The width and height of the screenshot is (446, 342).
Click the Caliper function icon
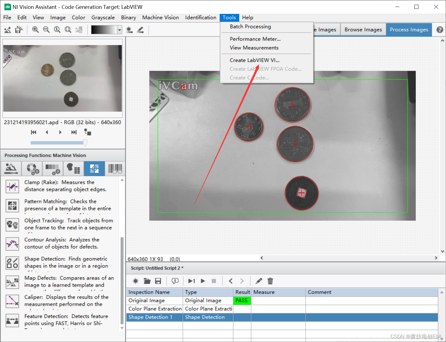12,301
